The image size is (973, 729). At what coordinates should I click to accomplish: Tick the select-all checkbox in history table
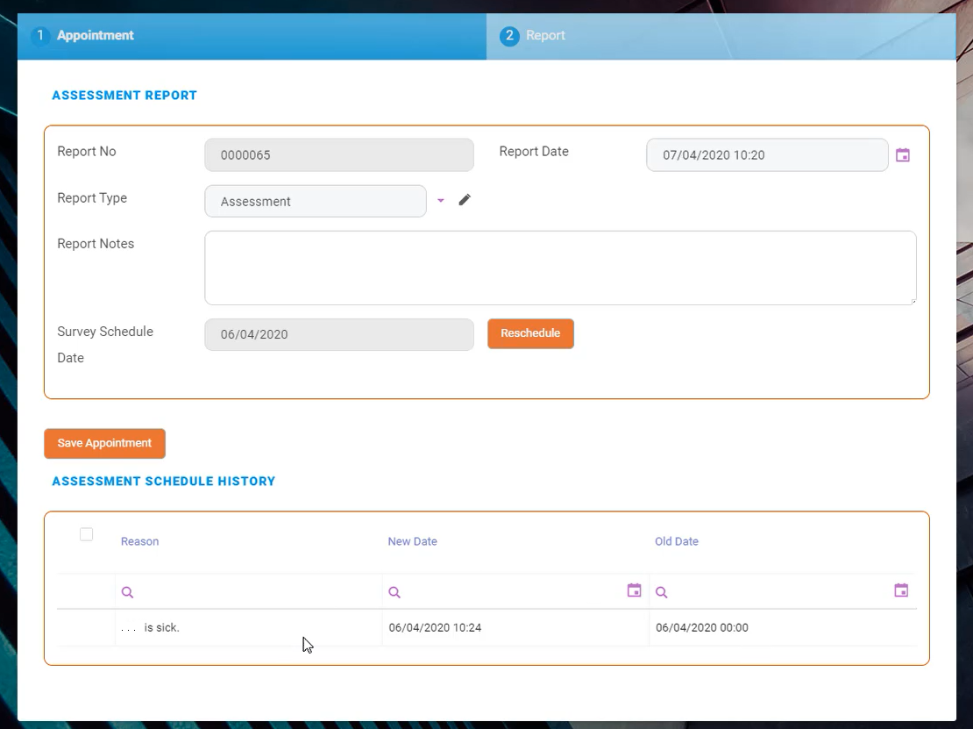[x=86, y=534]
